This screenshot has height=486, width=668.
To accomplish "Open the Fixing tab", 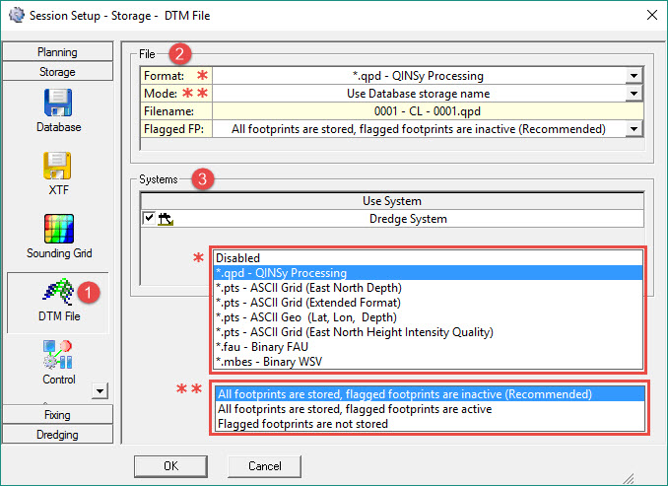I will point(57,415).
